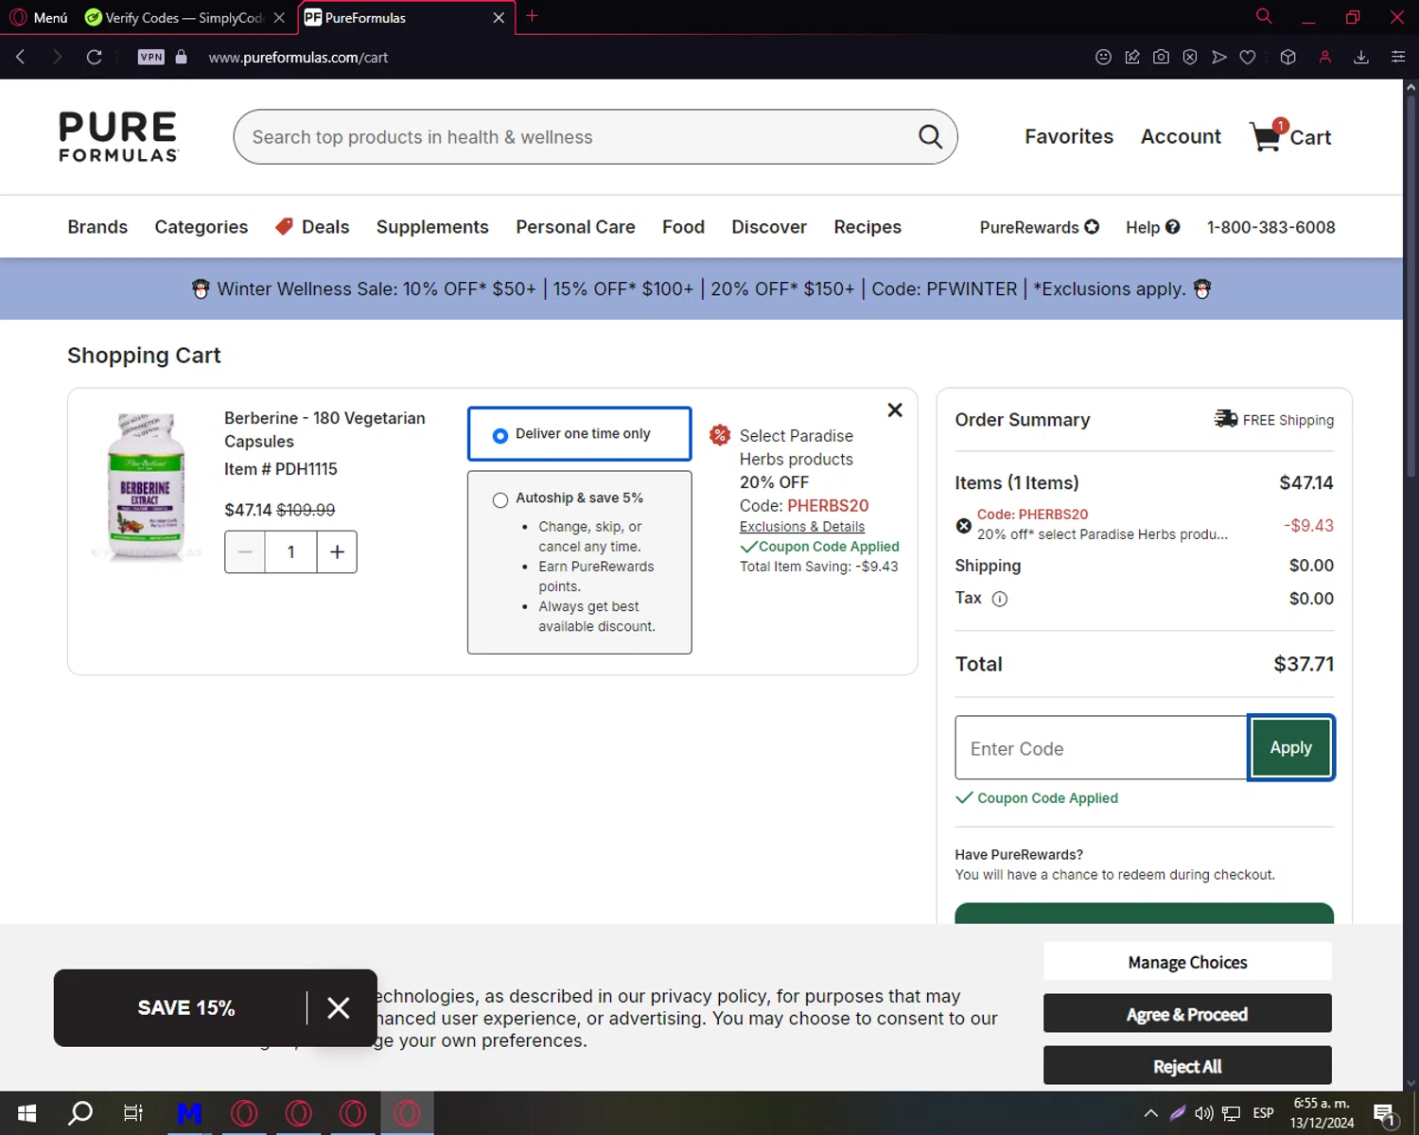
Task: Toggle the browser VPN badge
Action: click(151, 58)
